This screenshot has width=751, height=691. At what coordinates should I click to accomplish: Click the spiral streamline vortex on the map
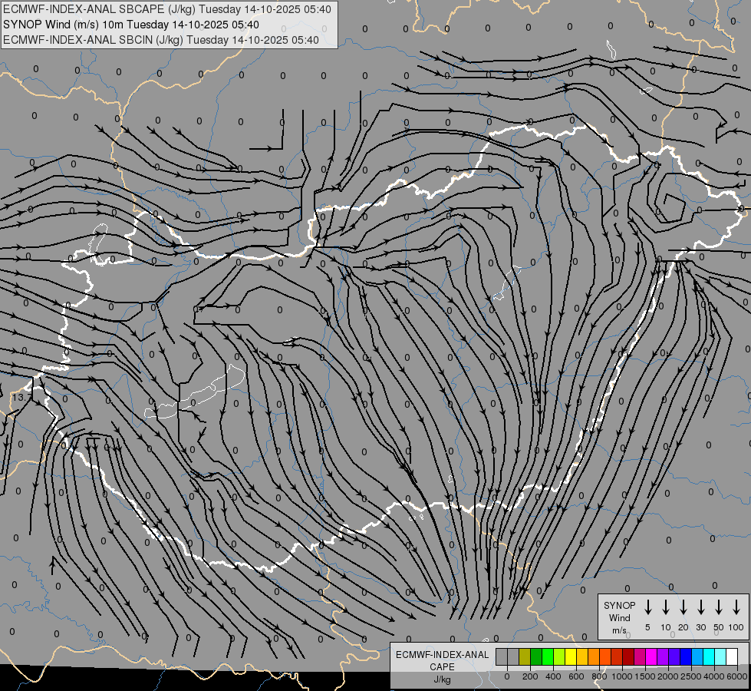point(669,203)
